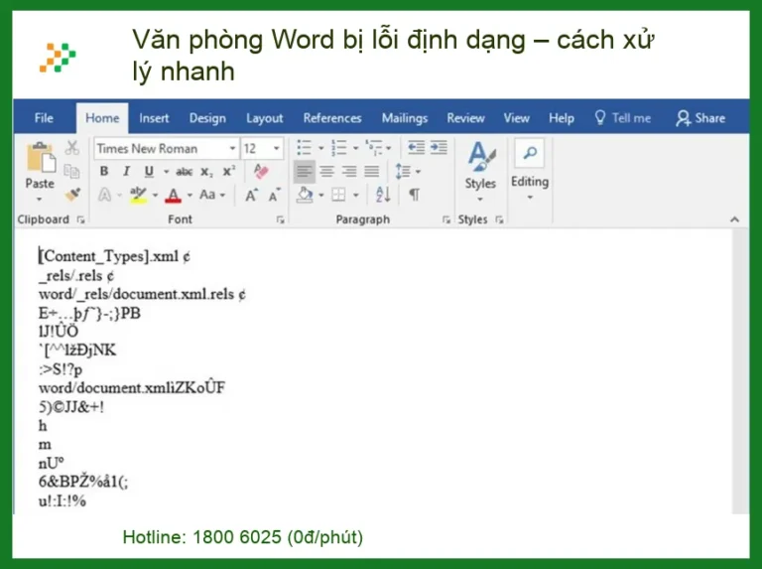Decrease font size with shrink icon

(x=275, y=195)
